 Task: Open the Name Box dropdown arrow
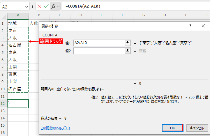(27, 7)
